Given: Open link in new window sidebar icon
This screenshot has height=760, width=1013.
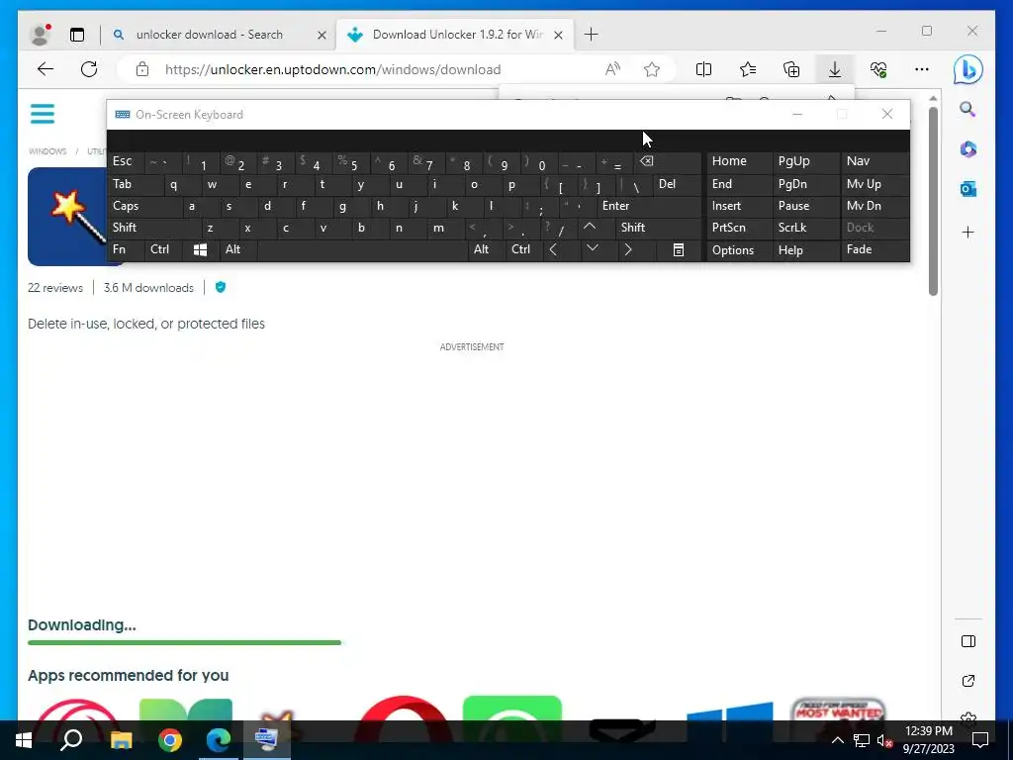Looking at the screenshot, I should tap(967, 681).
